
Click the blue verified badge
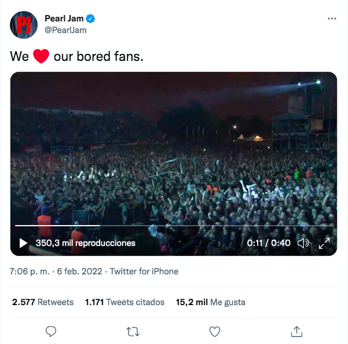pos(91,19)
